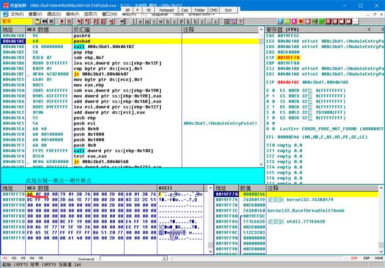Click the Execute Till Return icon
Screen dimensions: 385x268
click(x=112, y=21)
